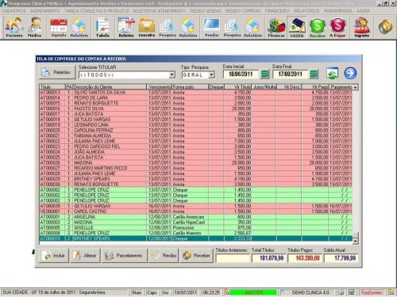Expand the Selecione TITULAR dropdown

click(x=172, y=75)
